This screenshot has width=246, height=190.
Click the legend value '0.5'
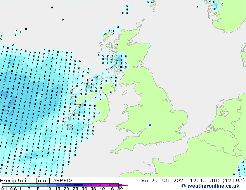14,188
